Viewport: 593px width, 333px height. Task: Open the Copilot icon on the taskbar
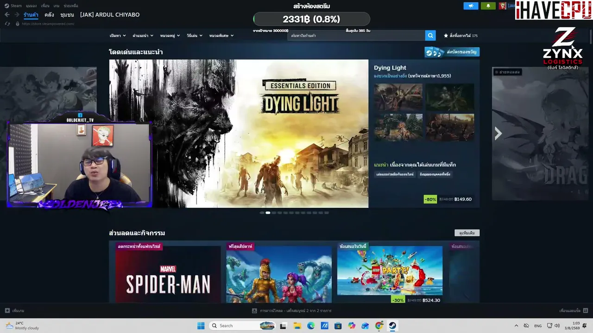tap(352, 326)
